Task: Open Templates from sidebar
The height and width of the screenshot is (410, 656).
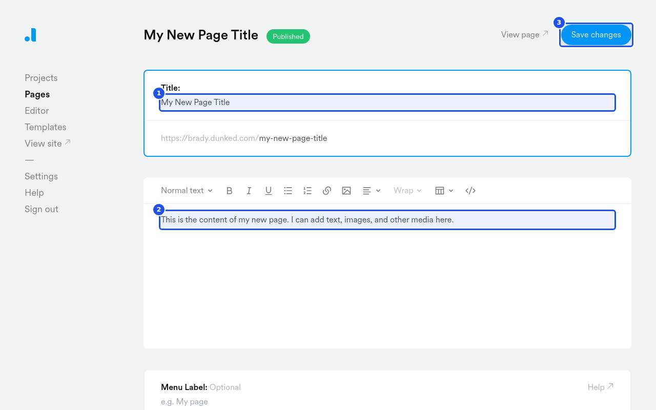Action: coord(46,127)
